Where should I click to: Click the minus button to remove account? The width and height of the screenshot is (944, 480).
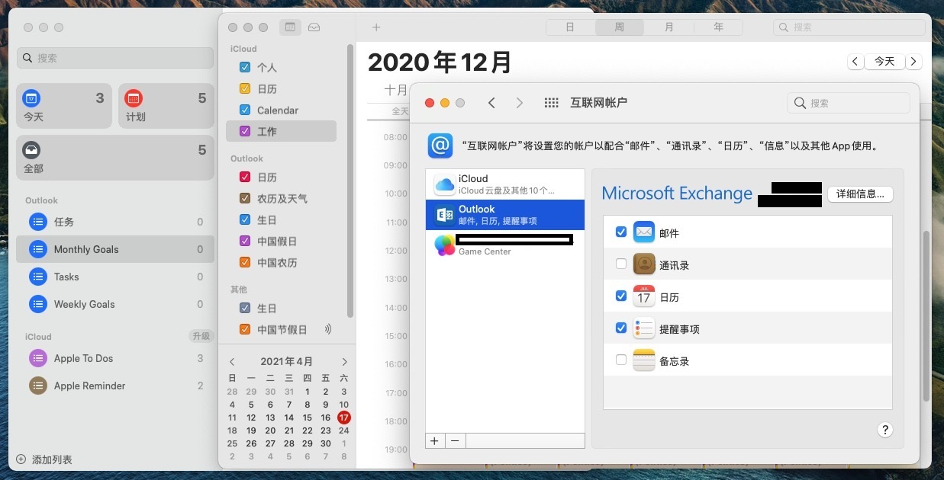click(455, 440)
